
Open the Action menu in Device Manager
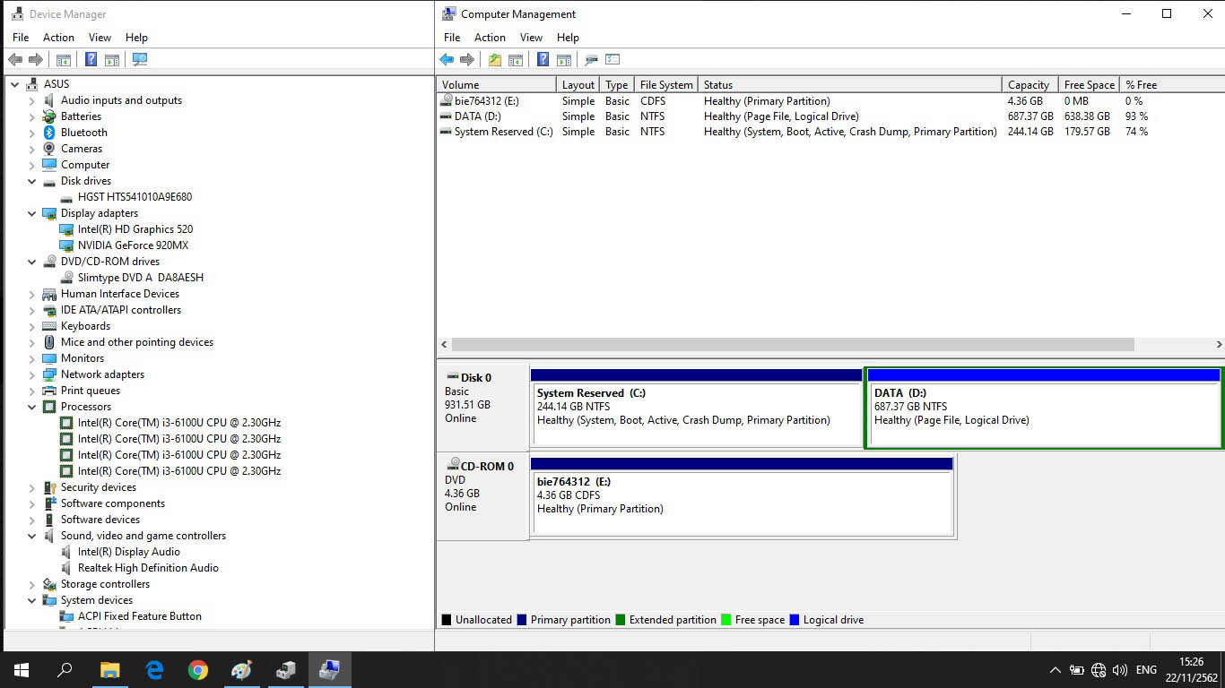click(58, 38)
